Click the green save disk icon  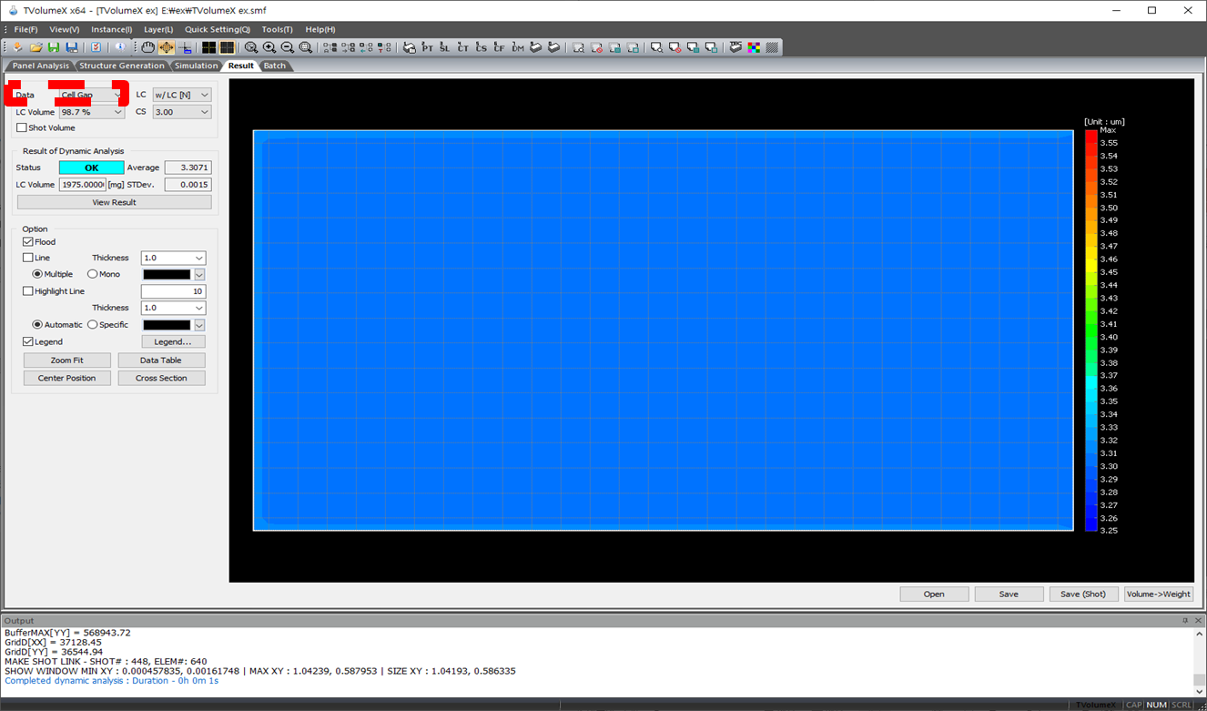click(54, 47)
